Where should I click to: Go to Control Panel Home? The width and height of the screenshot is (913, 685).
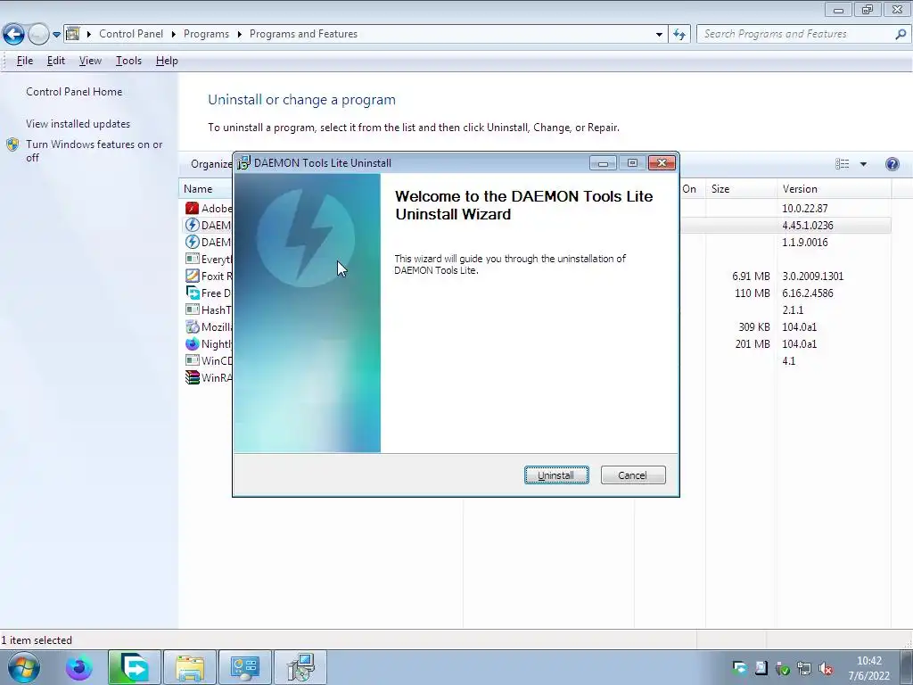point(74,92)
